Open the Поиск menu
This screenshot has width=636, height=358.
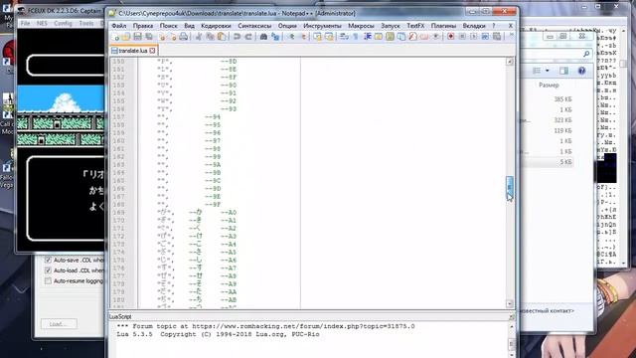click(168, 26)
